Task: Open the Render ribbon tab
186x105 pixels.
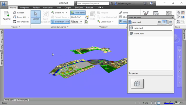Action: coord(90,8)
